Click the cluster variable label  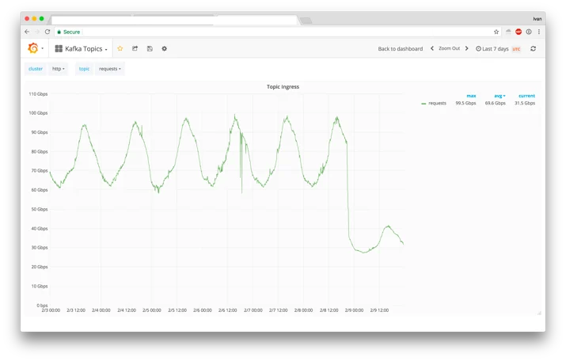click(x=36, y=69)
